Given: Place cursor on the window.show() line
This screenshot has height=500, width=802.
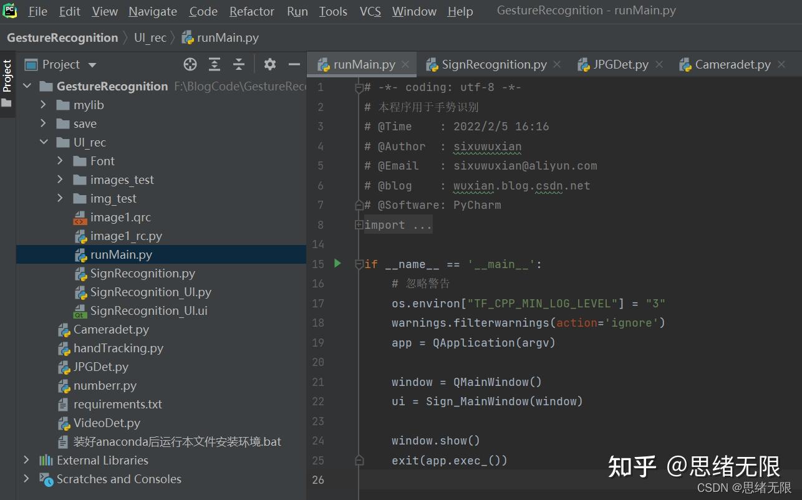Looking at the screenshot, I should [x=436, y=441].
